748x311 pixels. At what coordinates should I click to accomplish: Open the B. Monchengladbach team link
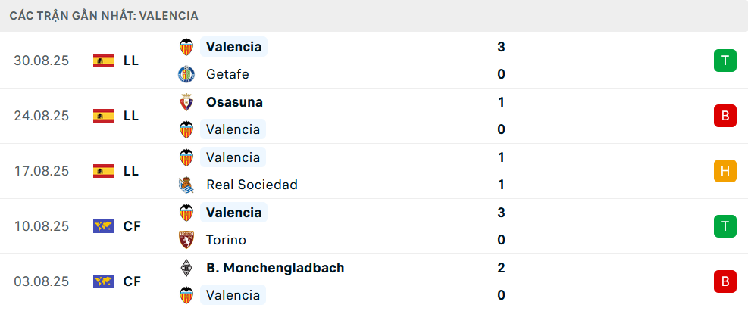(275, 268)
